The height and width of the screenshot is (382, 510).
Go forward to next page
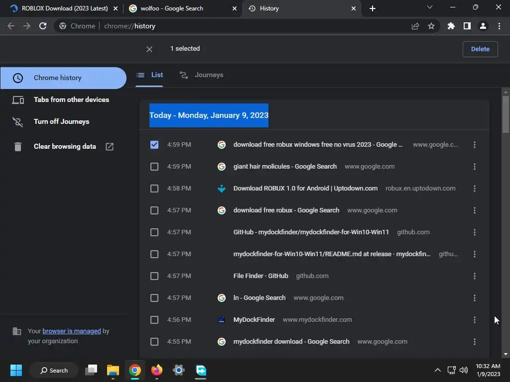point(27,26)
